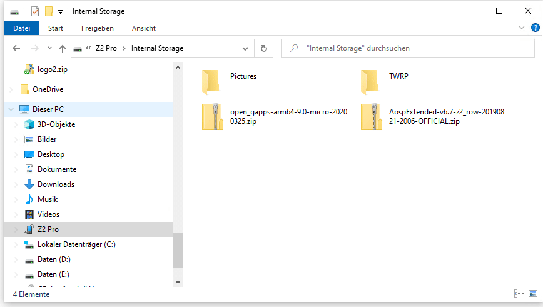543x307 pixels.
Task: Select the Pictures folder icon
Action: pos(211,82)
